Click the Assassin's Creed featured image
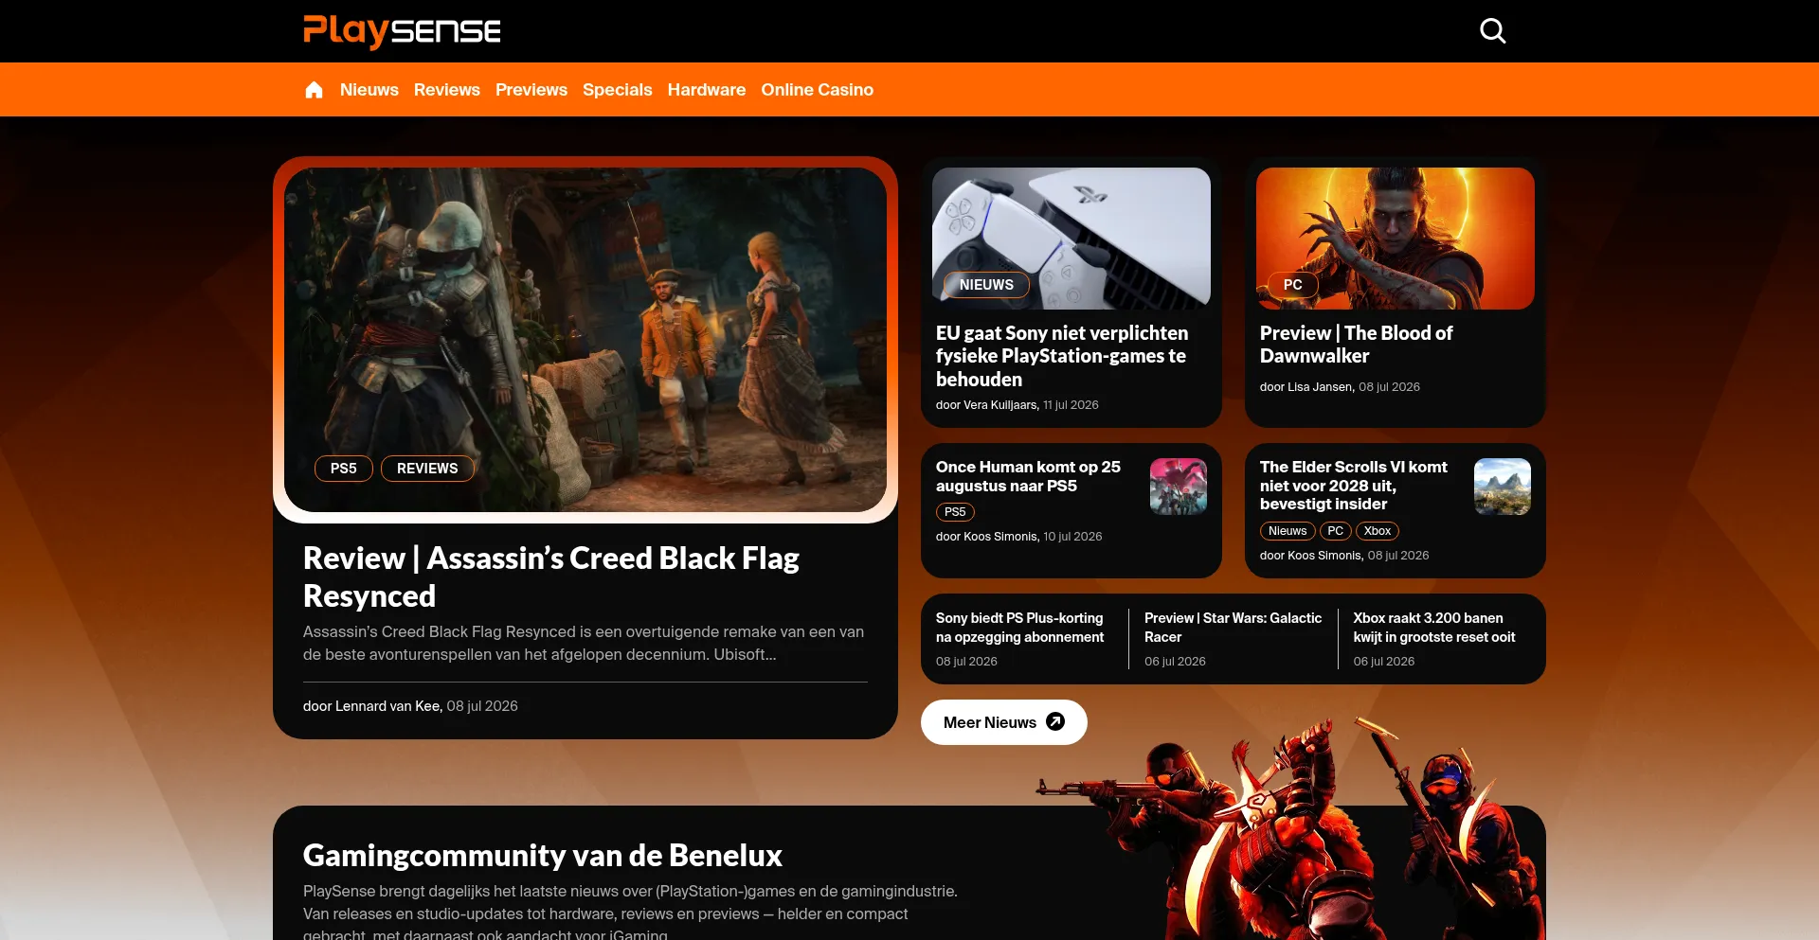 click(585, 340)
